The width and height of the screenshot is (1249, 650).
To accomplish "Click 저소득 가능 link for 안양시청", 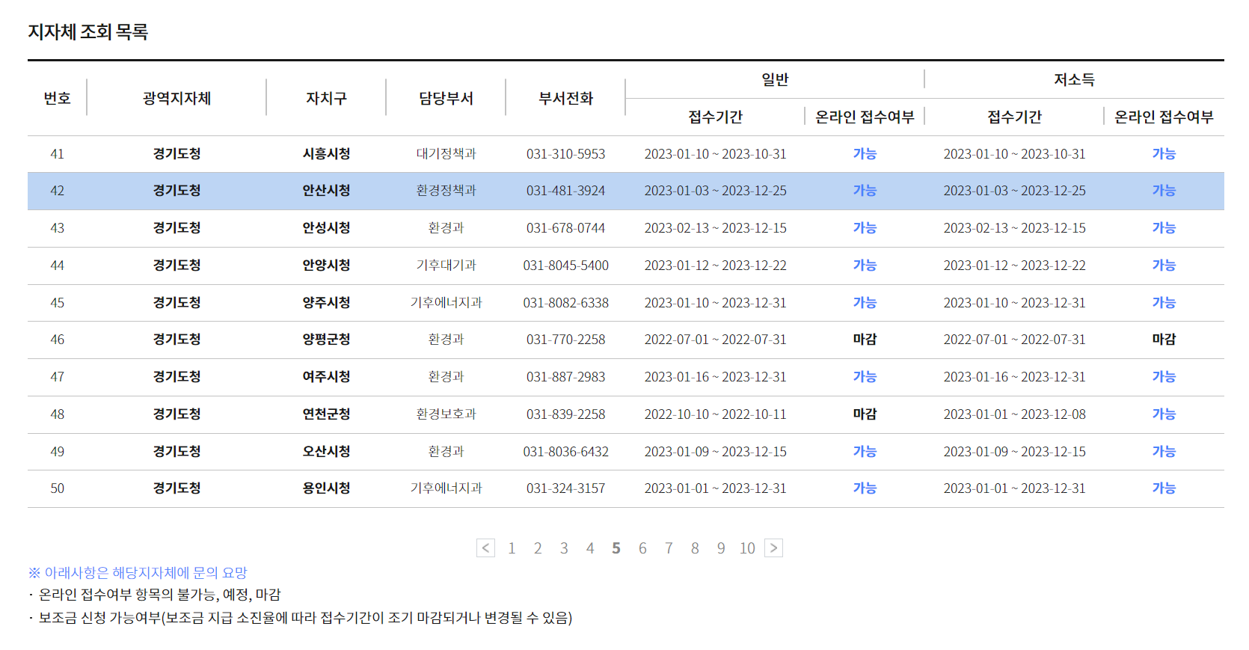I will pyautogui.click(x=1164, y=266).
